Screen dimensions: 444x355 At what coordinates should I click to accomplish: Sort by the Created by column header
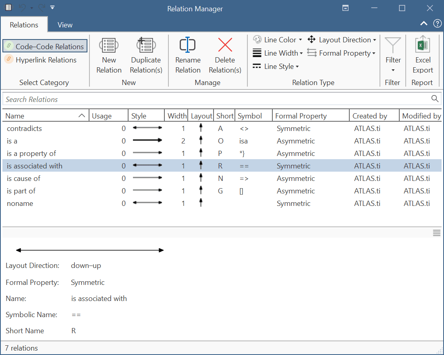coord(374,116)
